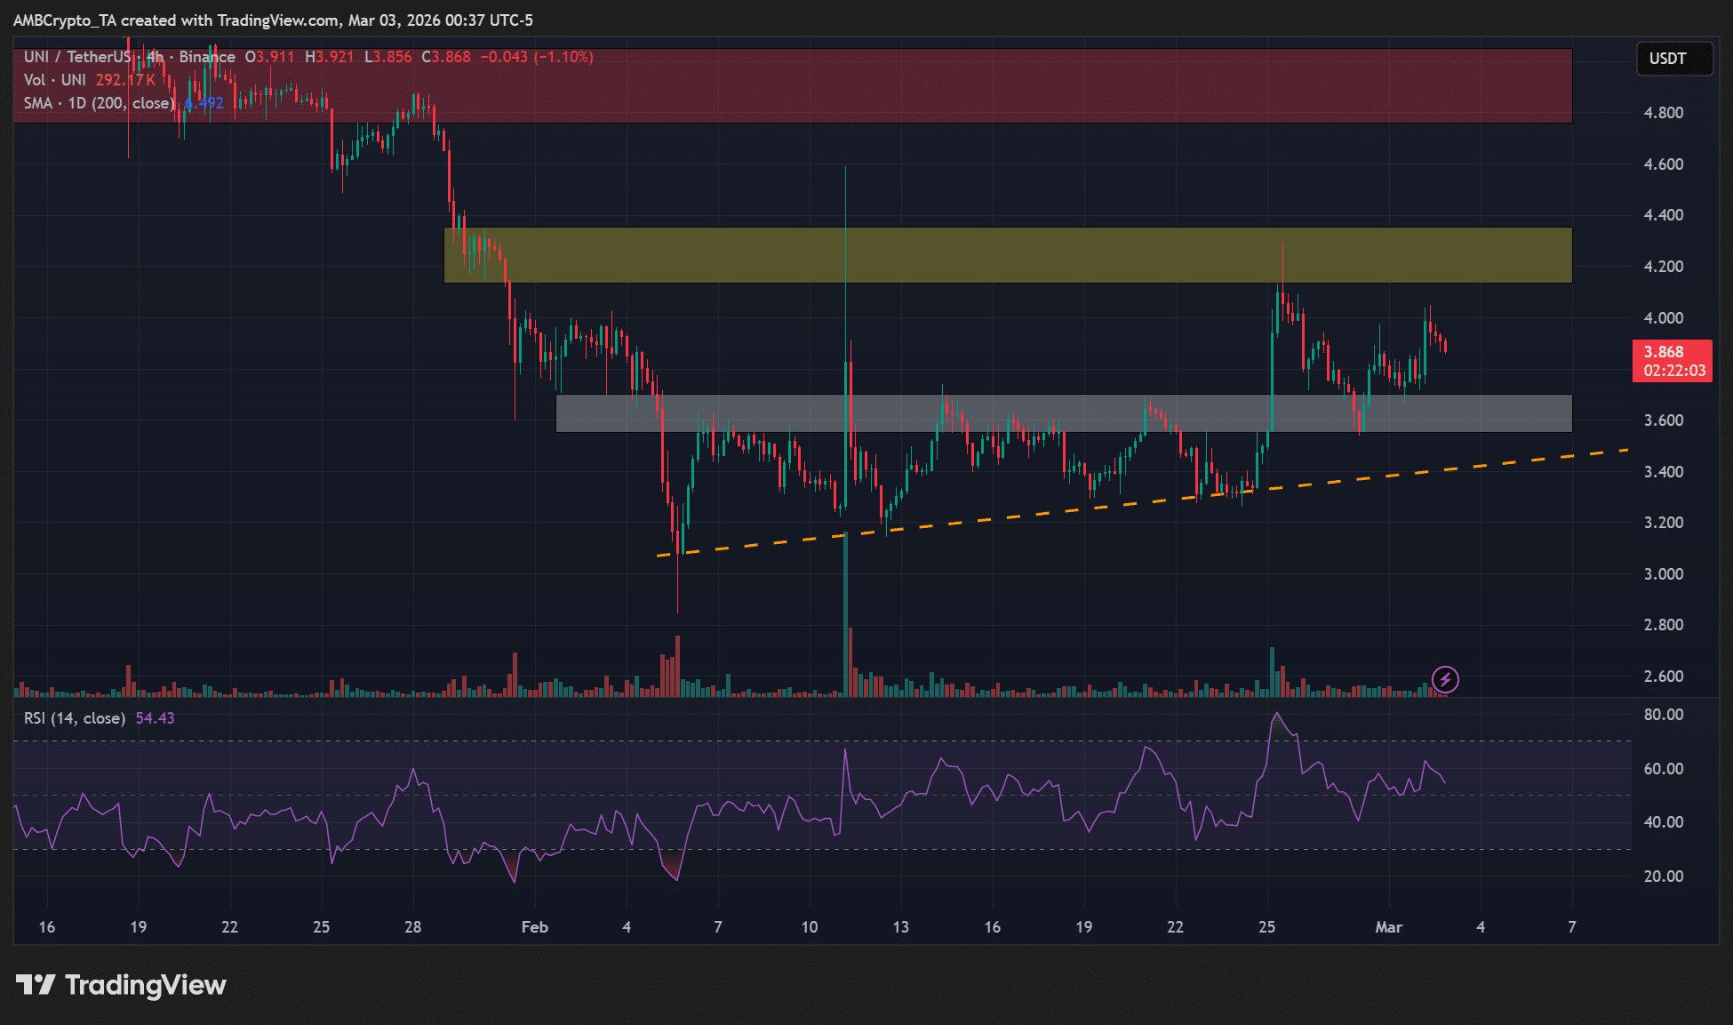Image resolution: width=1733 pixels, height=1025 pixels.
Task: Click the Mar label on time axis
Action: coord(1388,927)
